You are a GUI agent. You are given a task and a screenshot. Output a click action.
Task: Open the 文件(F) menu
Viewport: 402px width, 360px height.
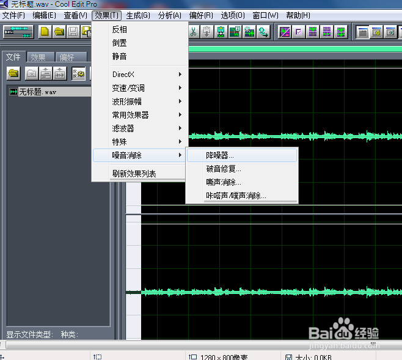click(x=14, y=15)
